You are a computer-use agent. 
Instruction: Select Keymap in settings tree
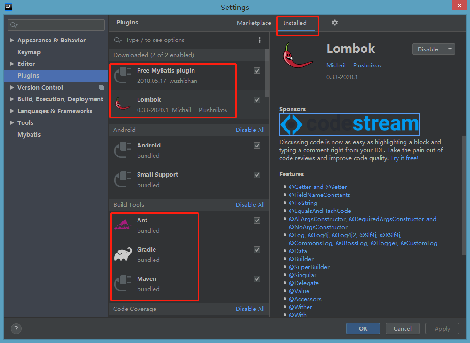click(x=29, y=52)
